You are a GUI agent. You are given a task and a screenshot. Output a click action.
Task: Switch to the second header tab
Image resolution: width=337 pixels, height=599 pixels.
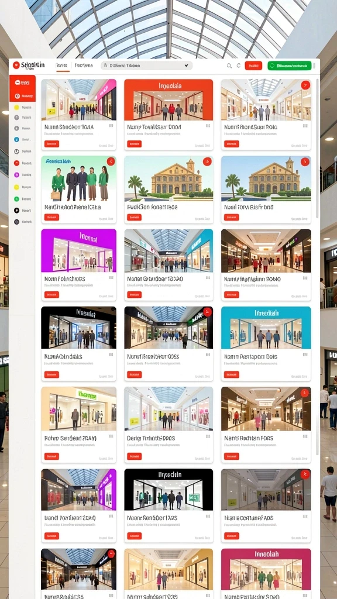84,66
